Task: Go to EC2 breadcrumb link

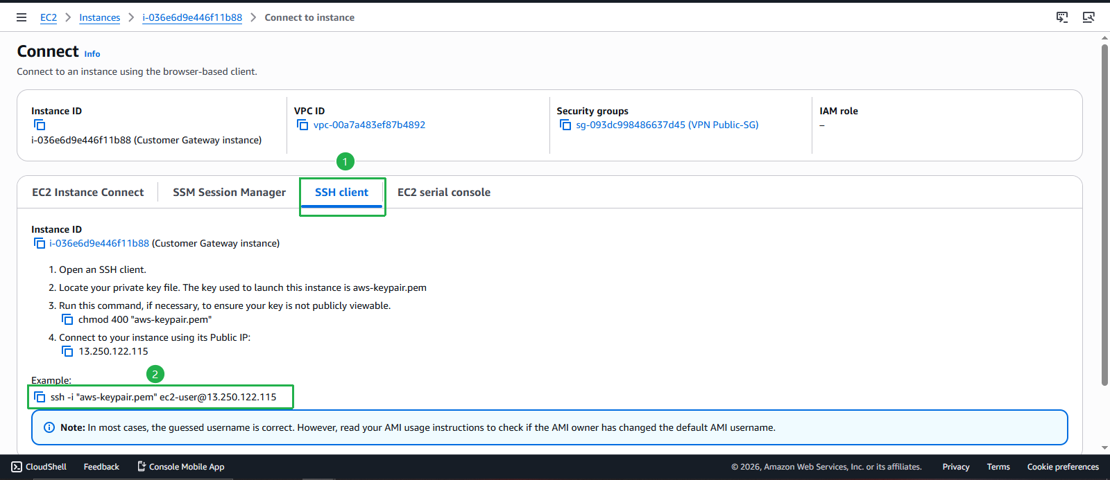Action: [x=49, y=17]
